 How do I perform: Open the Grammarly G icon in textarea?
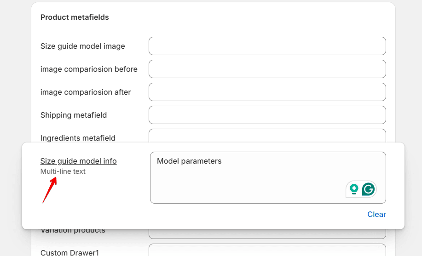tap(369, 189)
